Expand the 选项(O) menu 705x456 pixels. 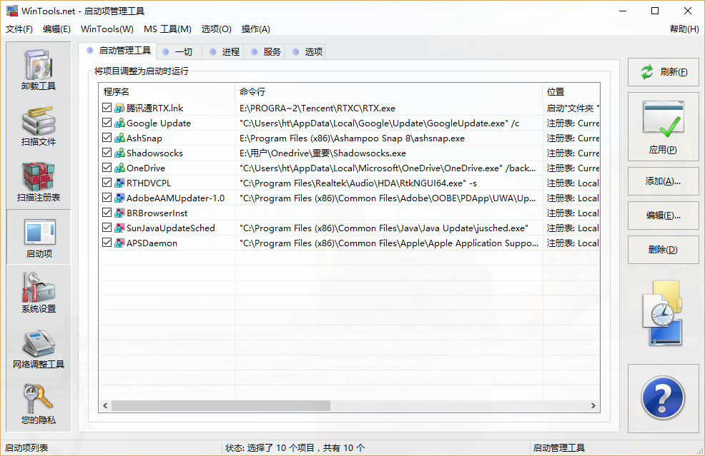click(216, 29)
